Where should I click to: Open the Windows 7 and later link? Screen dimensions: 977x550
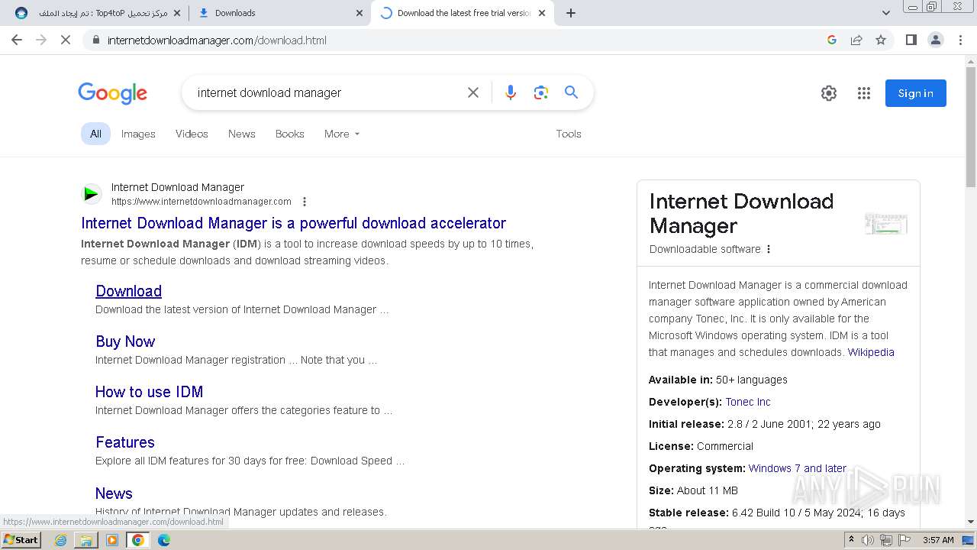pos(798,468)
